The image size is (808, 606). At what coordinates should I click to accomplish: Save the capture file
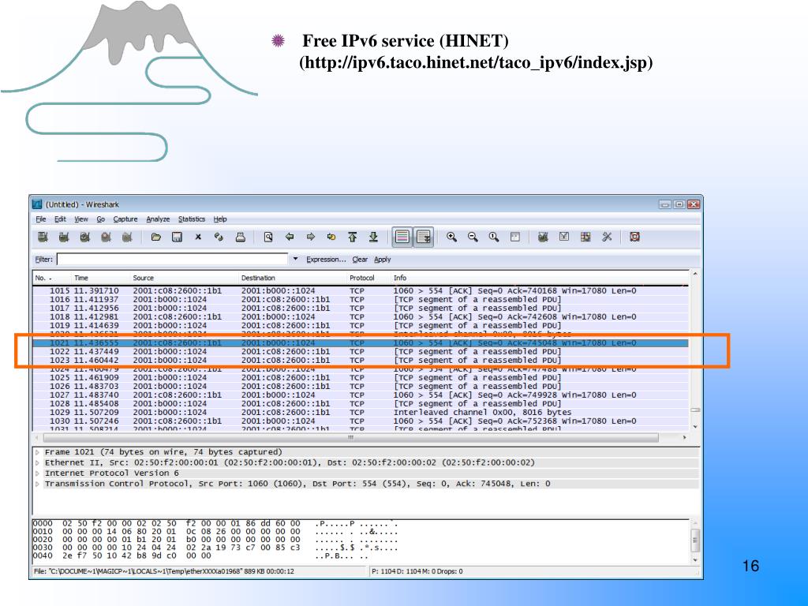click(x=177, y=237)
